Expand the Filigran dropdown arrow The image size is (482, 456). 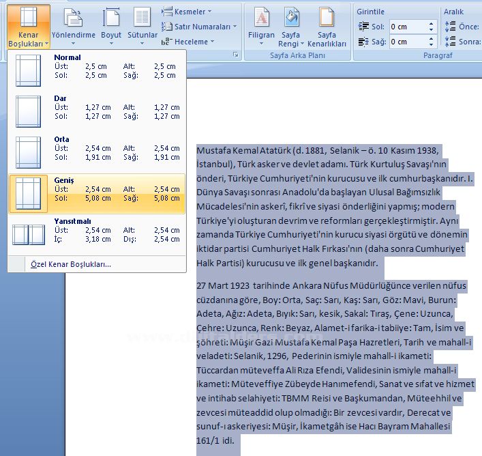coord(261,44)
